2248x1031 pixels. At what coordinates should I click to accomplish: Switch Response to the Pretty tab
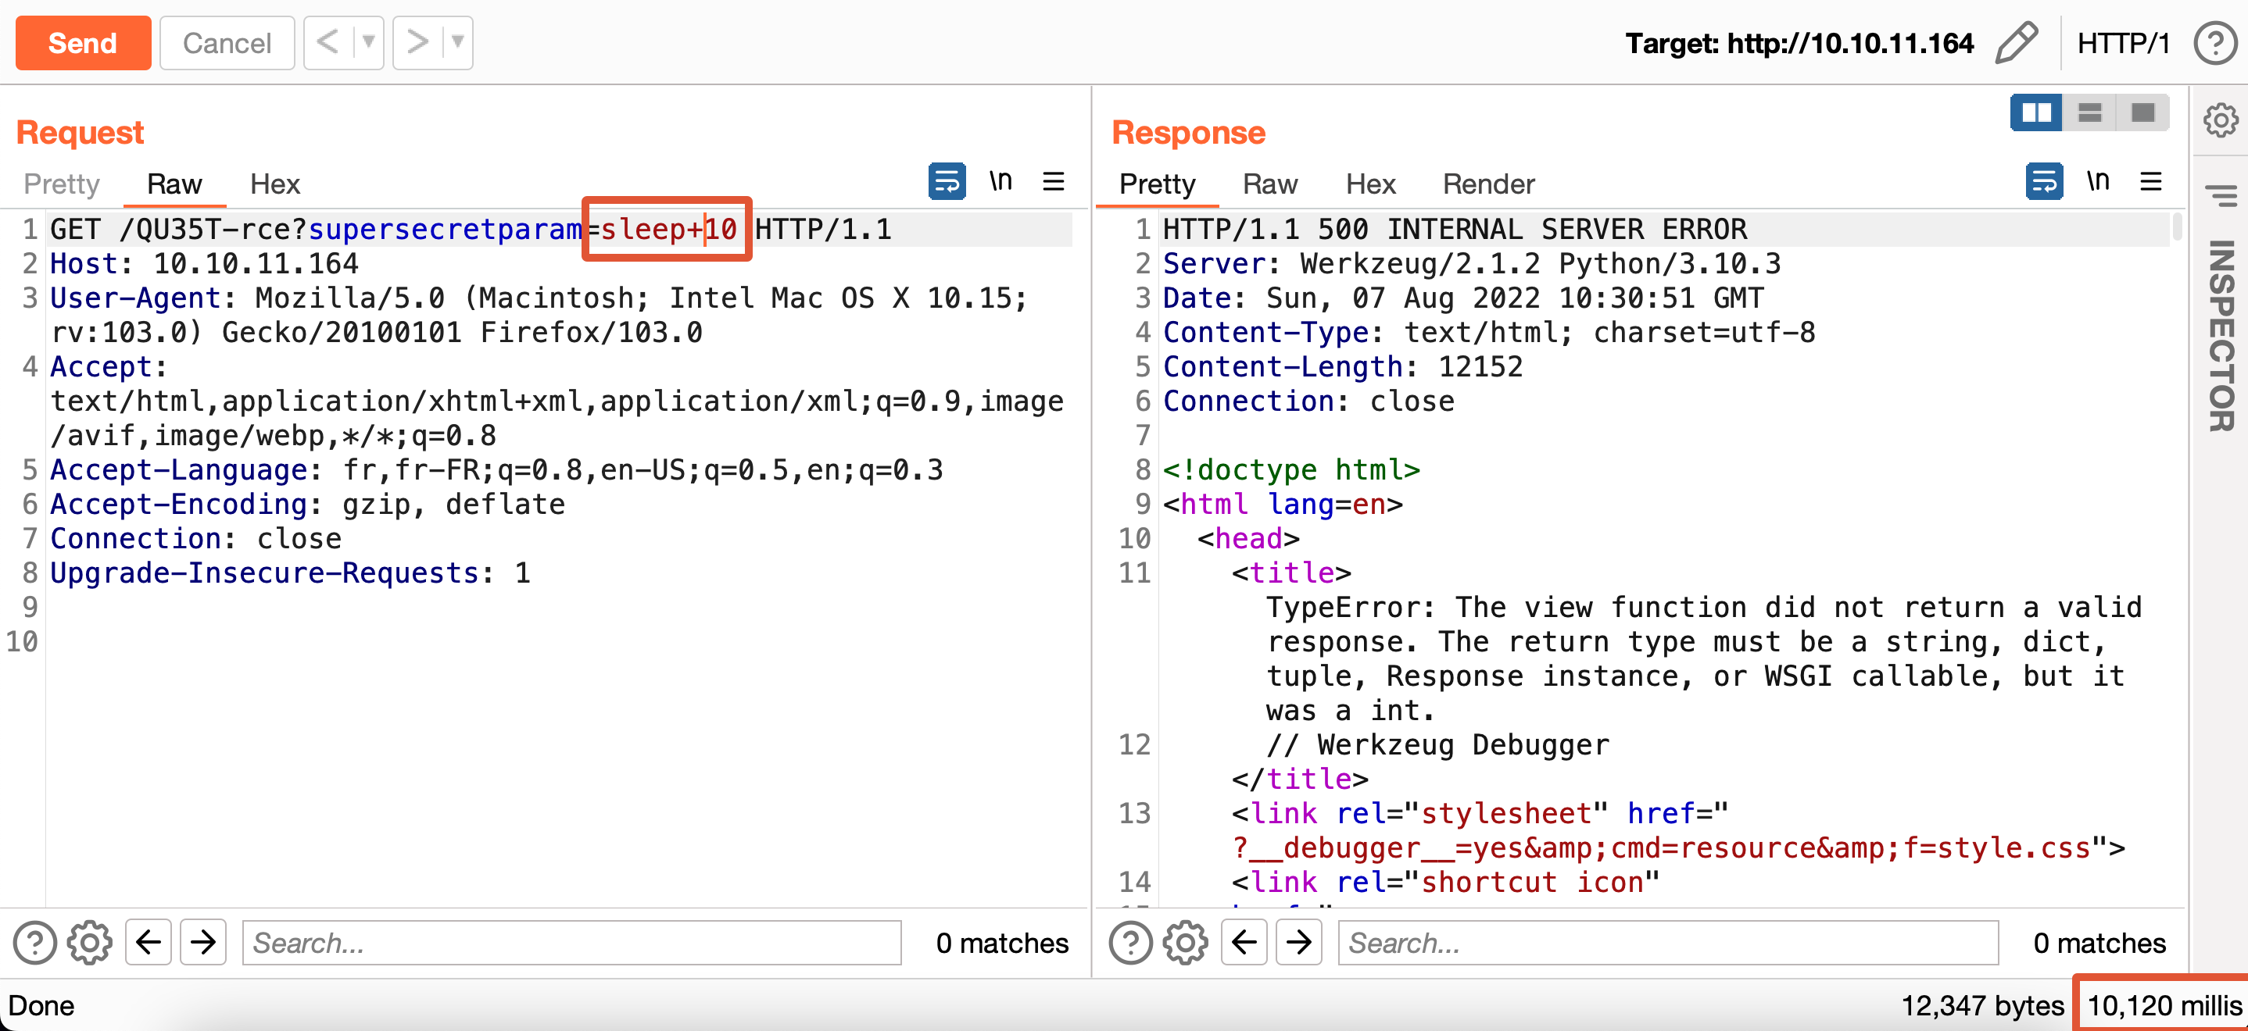coord(1157,184)
